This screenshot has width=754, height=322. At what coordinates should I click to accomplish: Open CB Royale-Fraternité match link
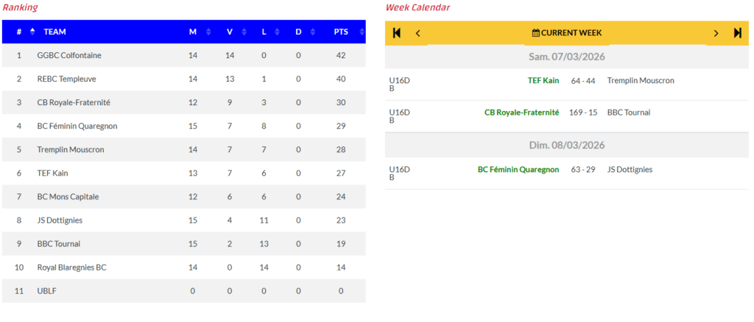point(521,112)
